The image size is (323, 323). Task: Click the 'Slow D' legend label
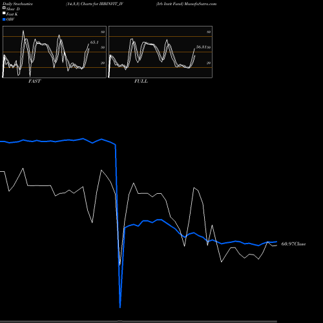pos(13,9)
